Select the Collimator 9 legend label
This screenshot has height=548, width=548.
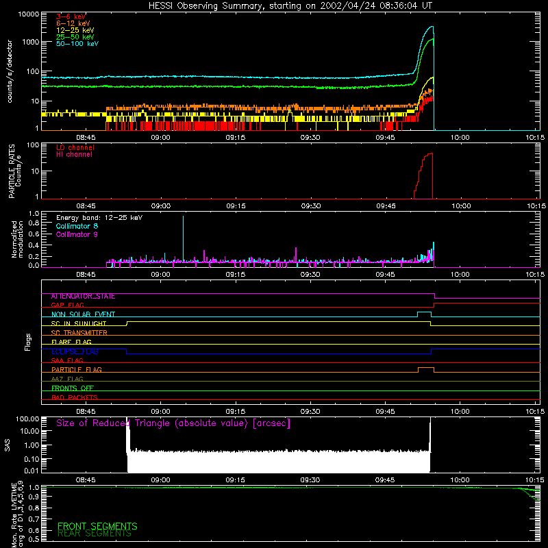click(77, 234)
